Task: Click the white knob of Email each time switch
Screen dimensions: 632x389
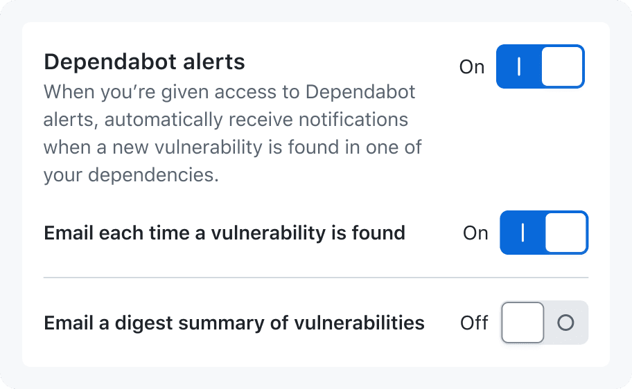Action: tap(566, 233)
